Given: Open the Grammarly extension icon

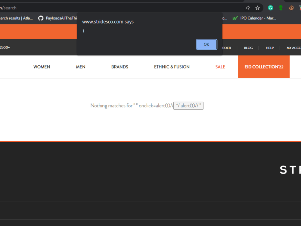Looking at the screenshot, I should click(x=271, y=8).
